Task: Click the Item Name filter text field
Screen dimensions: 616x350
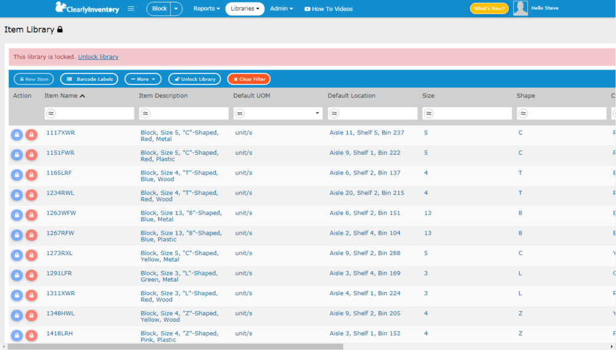Action: pyautogui.click(x=89, y=113)
